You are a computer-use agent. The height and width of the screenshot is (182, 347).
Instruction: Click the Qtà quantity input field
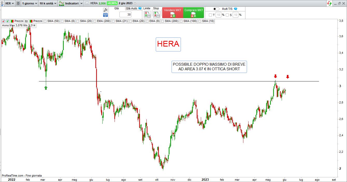click(x=125, y=14)
